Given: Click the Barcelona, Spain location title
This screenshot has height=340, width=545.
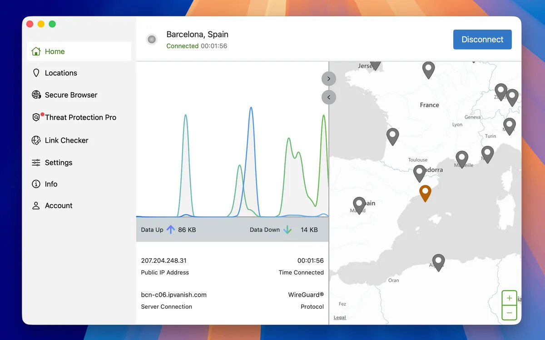Looking at the screenshot, I should (x=198, y=34).
